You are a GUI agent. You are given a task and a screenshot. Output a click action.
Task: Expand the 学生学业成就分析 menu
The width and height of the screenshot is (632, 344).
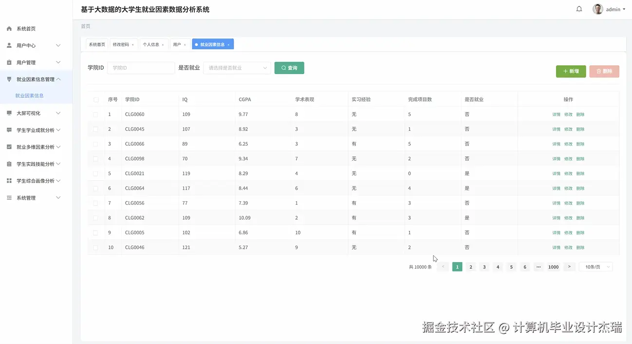tap(58, 130)
